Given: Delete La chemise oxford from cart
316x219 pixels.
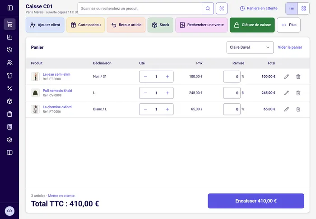Looking at the screenshot, I should click(298, 109).
